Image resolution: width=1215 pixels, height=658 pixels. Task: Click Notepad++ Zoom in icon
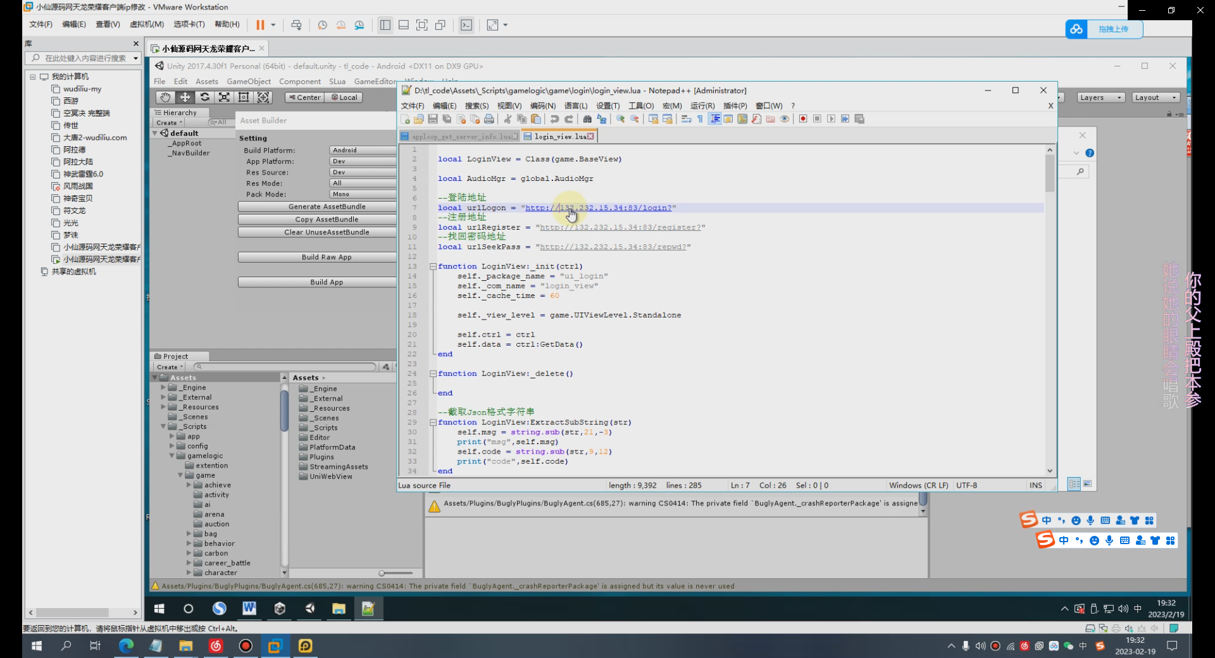[x=620, y=119]
